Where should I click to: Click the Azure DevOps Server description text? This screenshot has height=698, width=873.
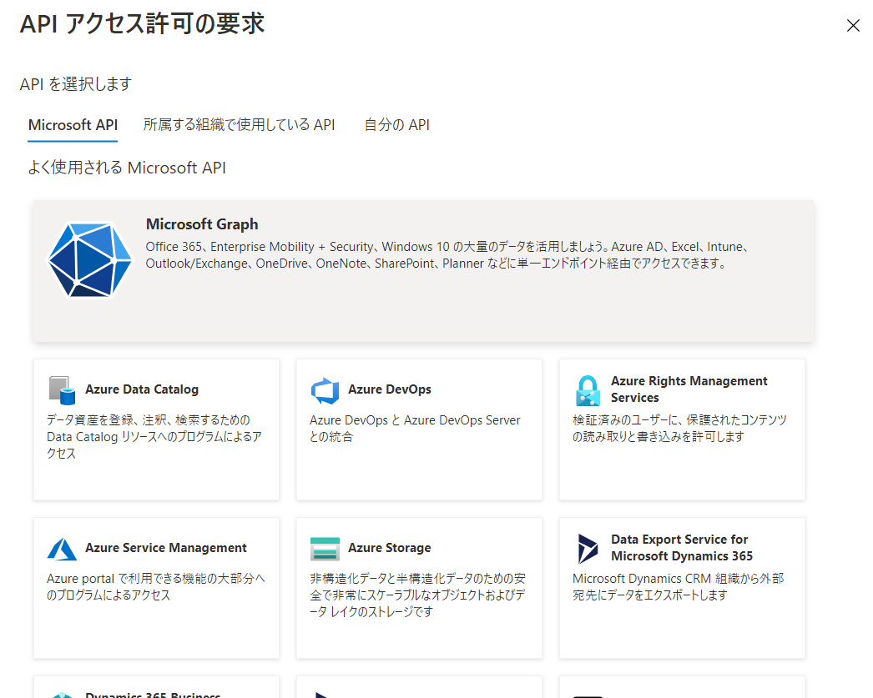(416, 429)
